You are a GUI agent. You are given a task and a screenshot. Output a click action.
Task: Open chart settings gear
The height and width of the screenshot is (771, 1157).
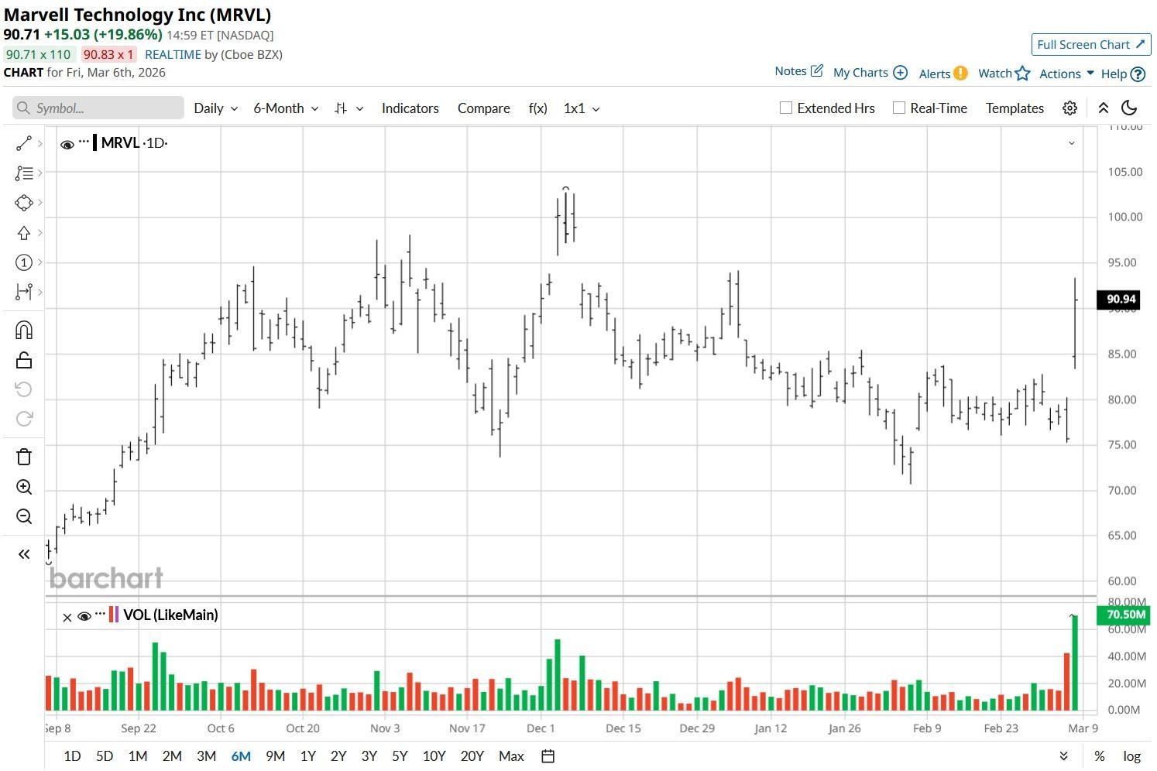tap(1069, 108)
